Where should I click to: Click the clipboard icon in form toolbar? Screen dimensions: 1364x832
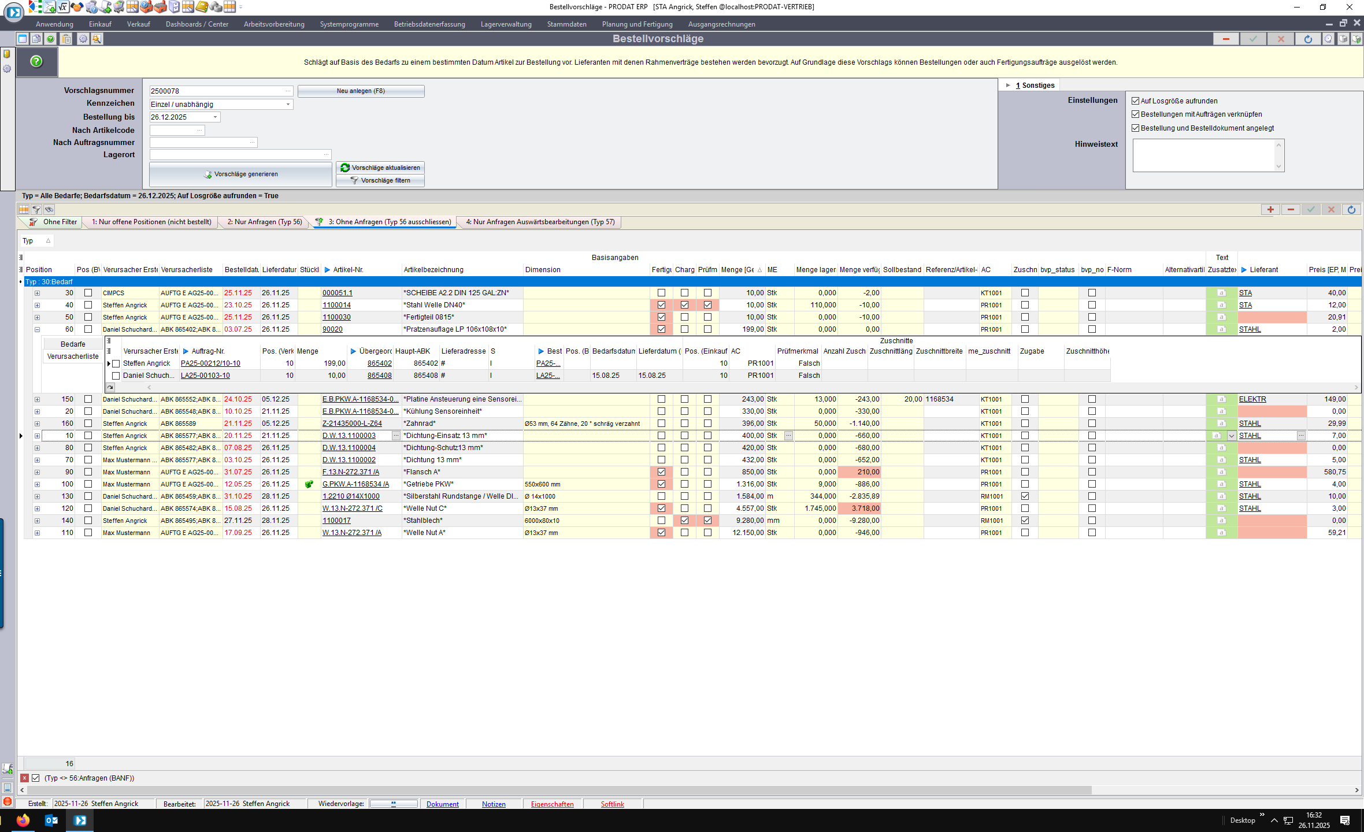click(66, 39)
